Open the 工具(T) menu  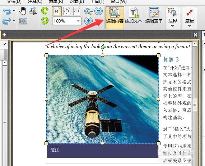click(97, 1)
